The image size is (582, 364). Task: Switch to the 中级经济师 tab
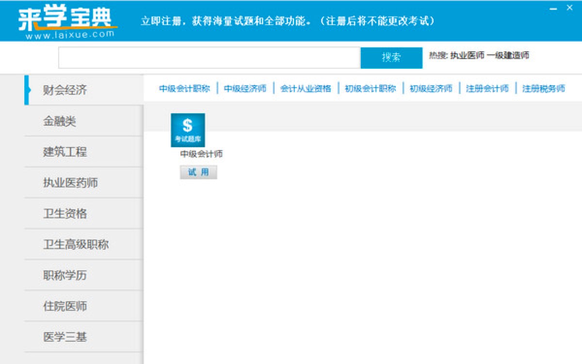[245, 89]
